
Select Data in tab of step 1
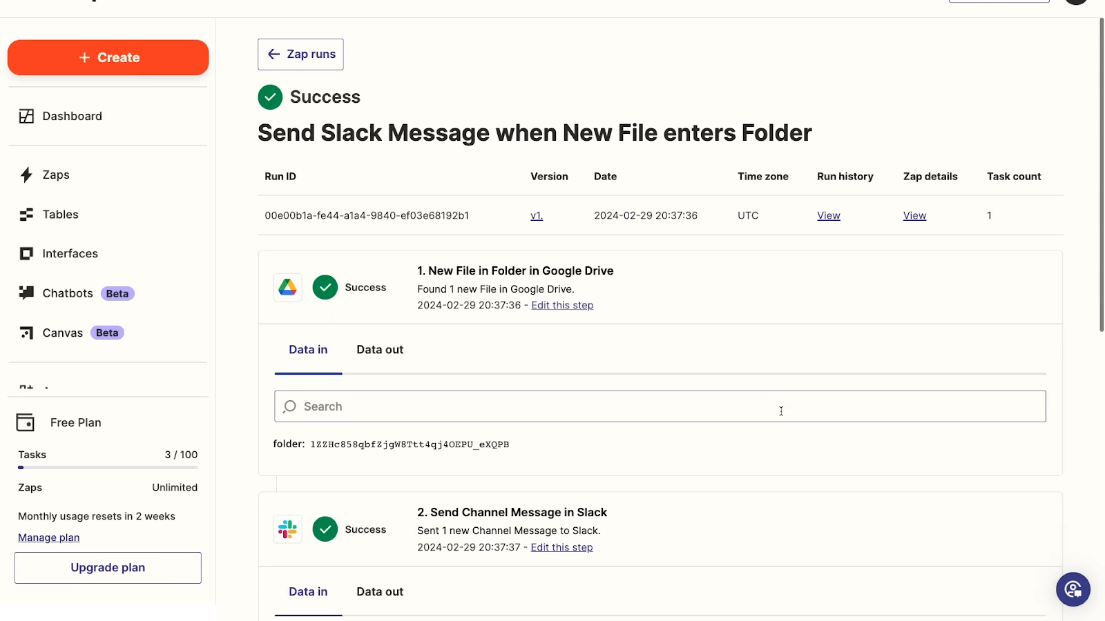[x=308, y=350]
